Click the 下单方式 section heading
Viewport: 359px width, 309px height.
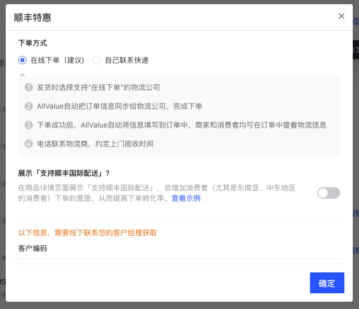tap(33, 43)
